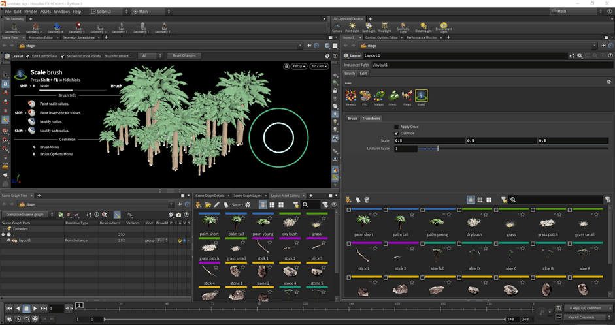Open the Render menu
Viewport: 615px width, 325px height.
point(30,12)
